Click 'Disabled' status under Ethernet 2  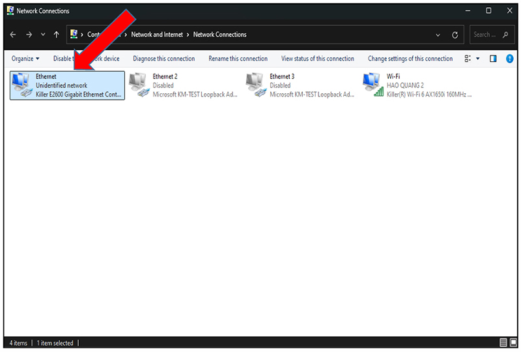coord(163,85)
